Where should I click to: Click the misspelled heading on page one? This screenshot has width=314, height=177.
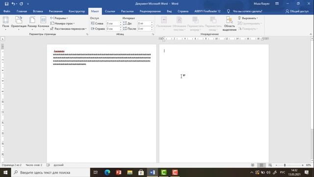pyautogui.click(x=59, y=51)
